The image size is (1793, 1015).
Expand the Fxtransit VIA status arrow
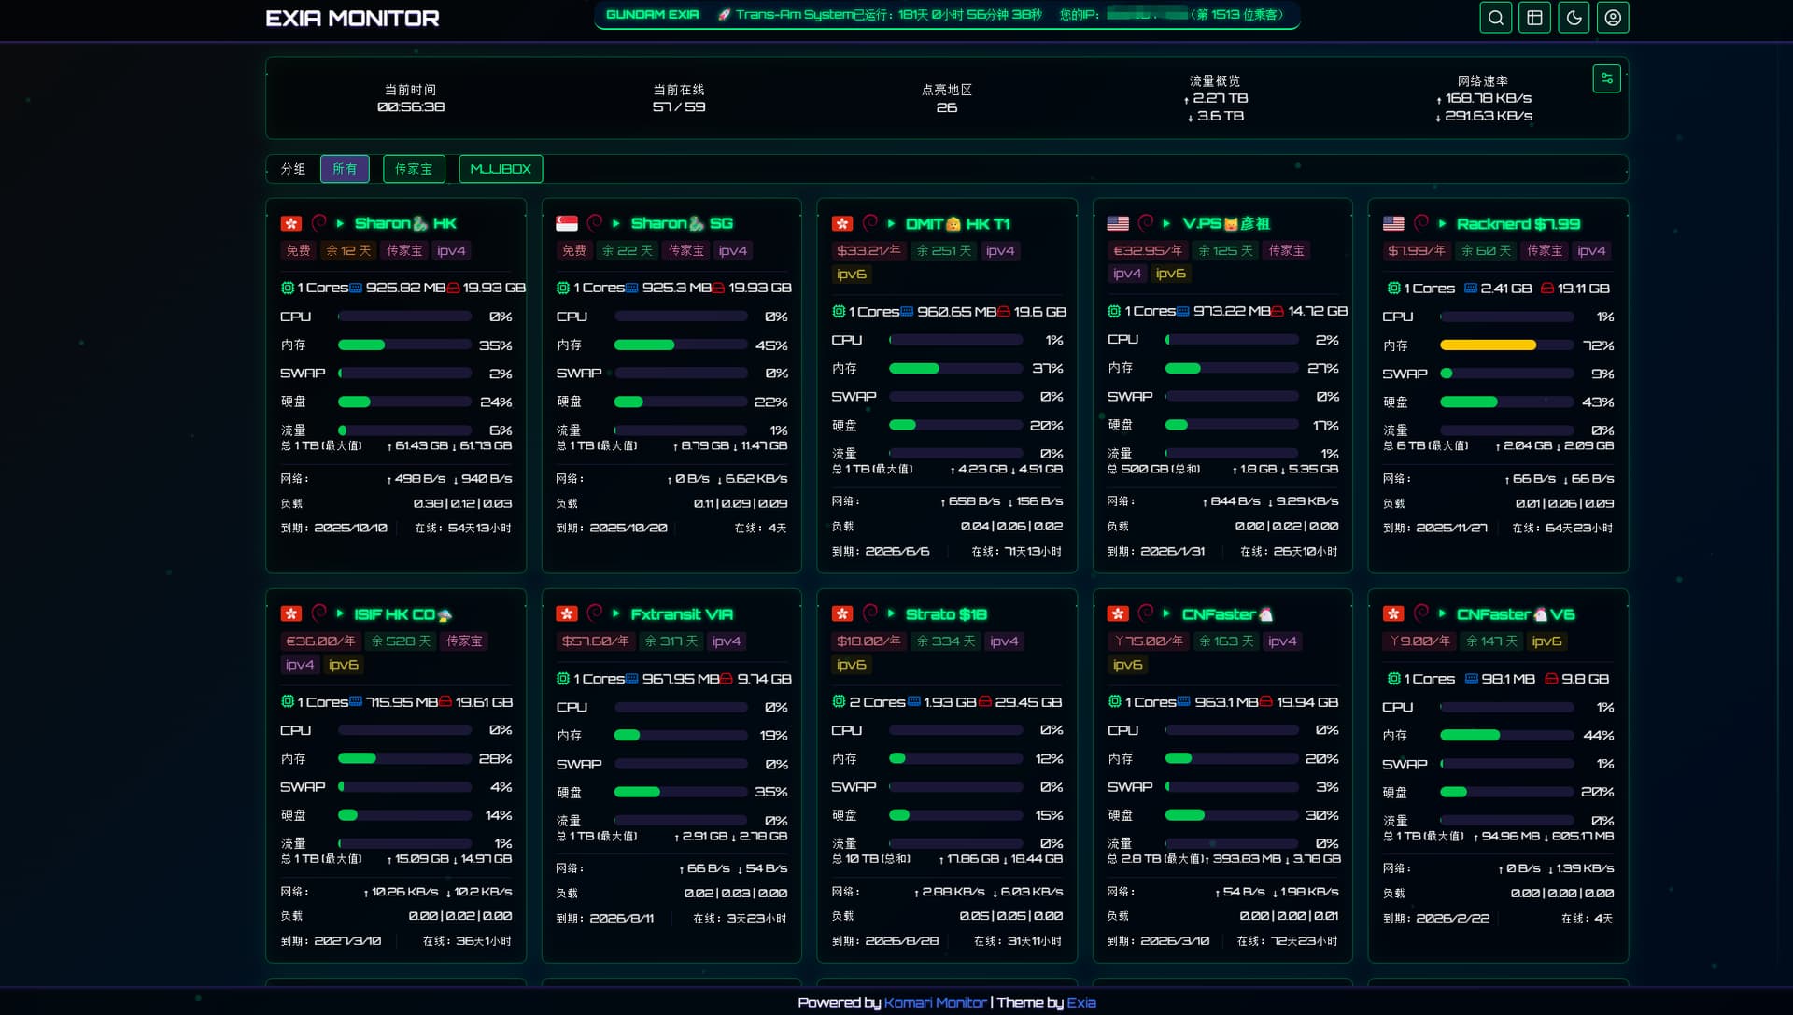616,614
